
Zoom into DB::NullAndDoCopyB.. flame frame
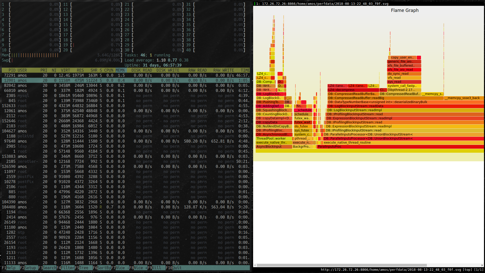(x=274, y=126)
